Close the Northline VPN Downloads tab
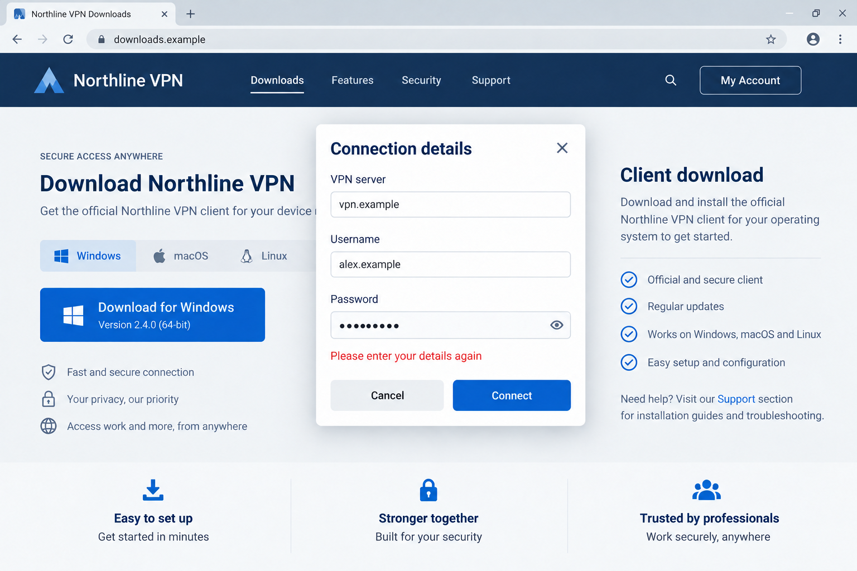Viewport: 857px width, 571px height. (x=165, y=14)
